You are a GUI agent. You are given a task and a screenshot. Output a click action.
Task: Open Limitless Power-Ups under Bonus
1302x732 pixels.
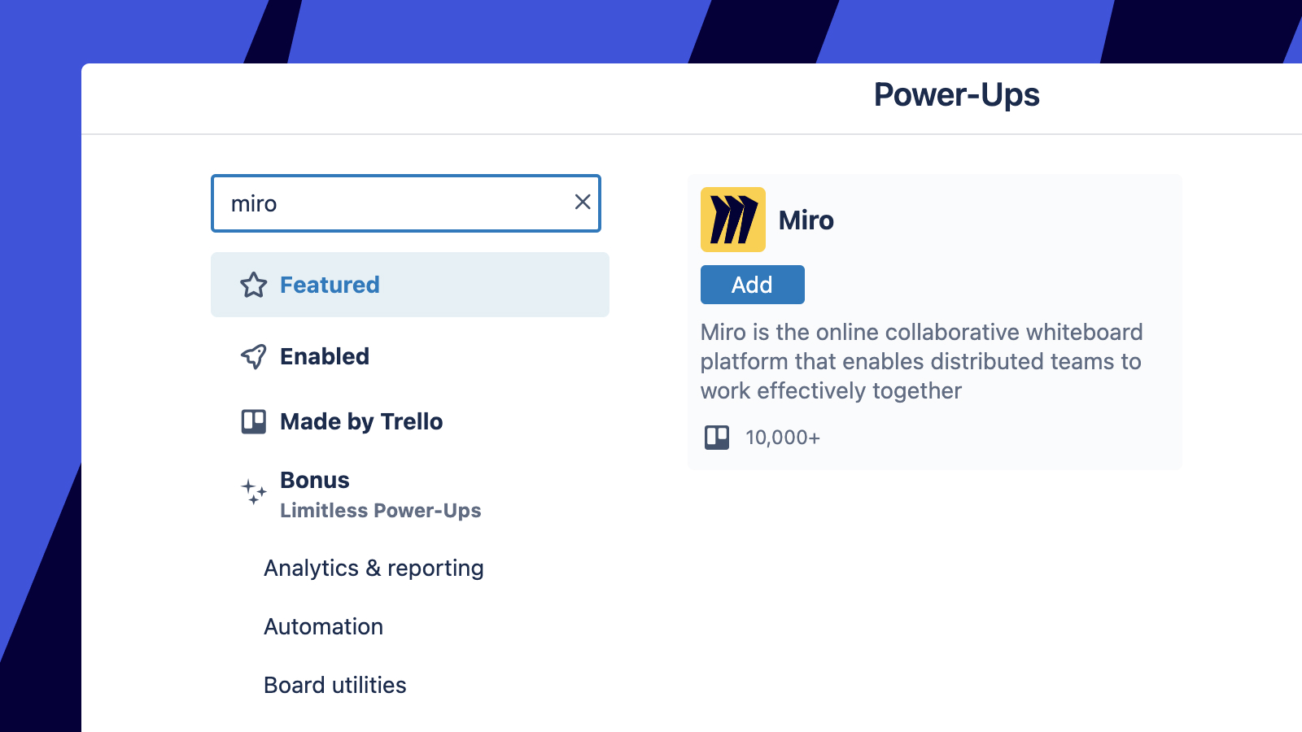[381, 511]
